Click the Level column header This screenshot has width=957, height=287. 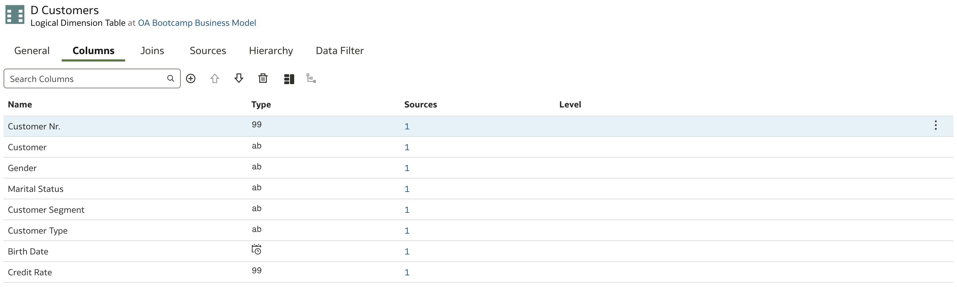[x=570, y=105]
